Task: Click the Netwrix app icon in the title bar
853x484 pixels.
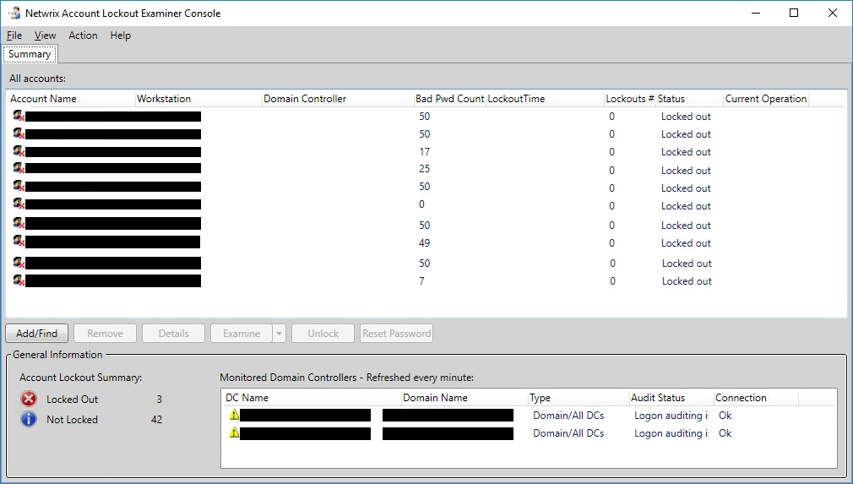Action: tap(14, 13)
